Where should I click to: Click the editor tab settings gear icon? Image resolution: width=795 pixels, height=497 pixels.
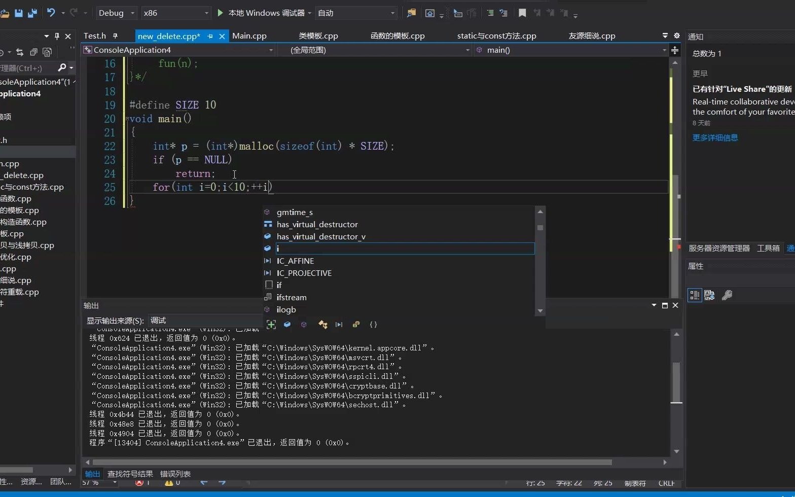[676, 35]
